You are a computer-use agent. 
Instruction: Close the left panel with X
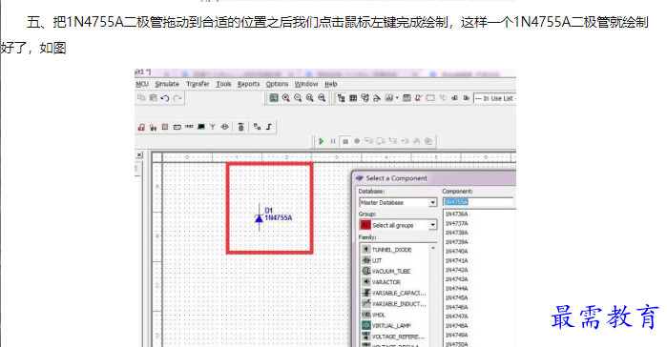tap(139, 155)
